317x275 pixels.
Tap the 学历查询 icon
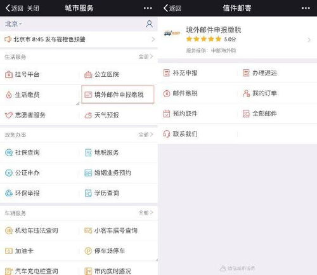coord(88,193)
